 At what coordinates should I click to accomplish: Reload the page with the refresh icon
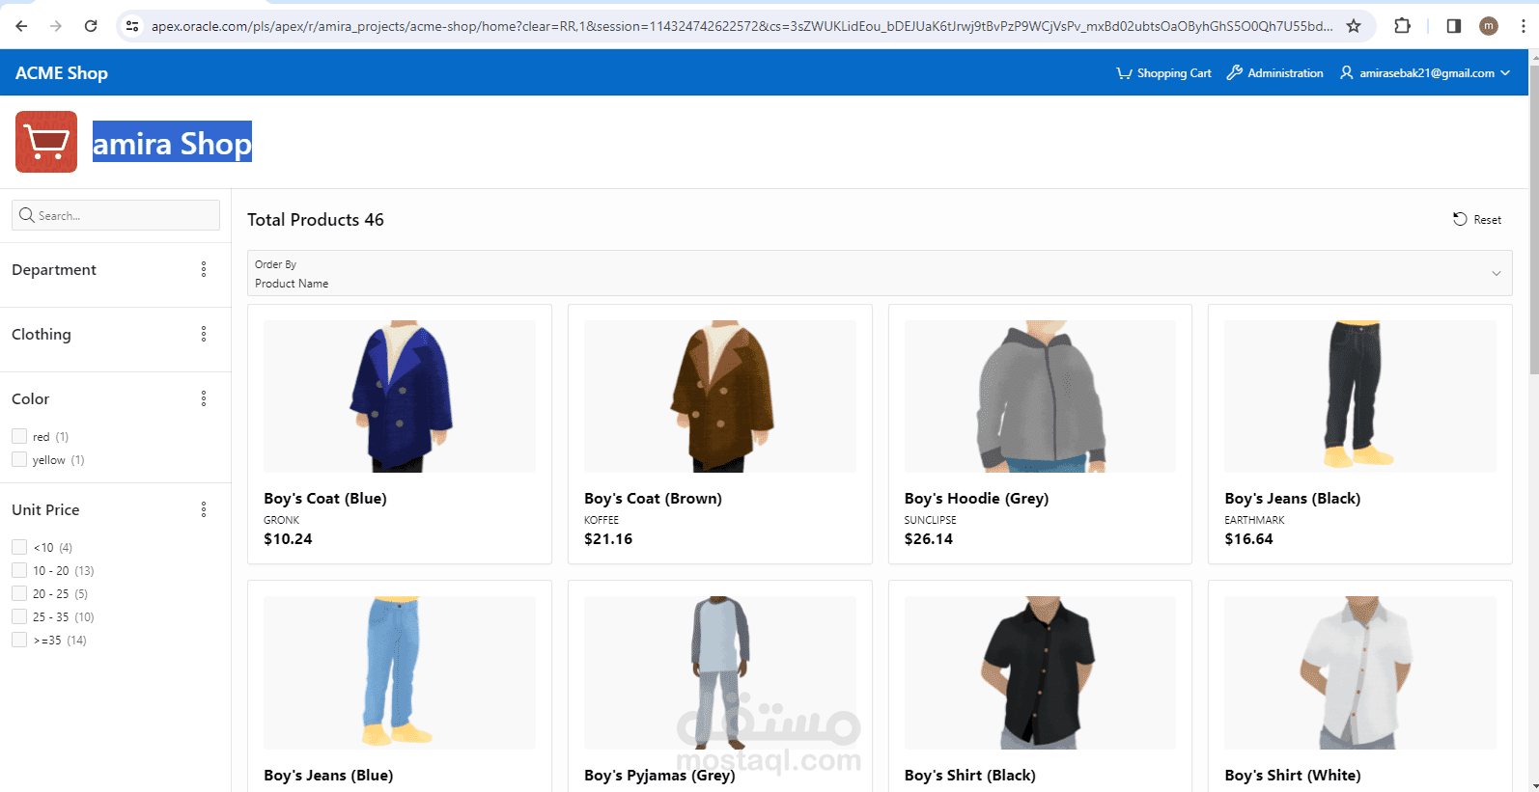pyautogui.click(x=91, y=26)
